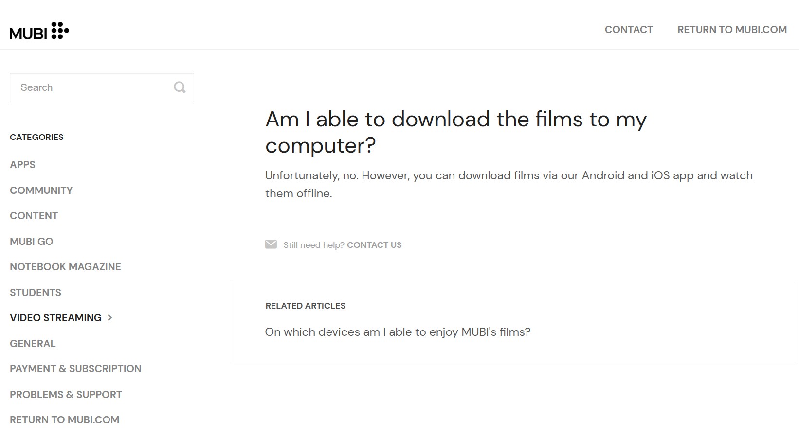Click sidebar RETURN TO MUBI.COM link

tap(64, 420)
